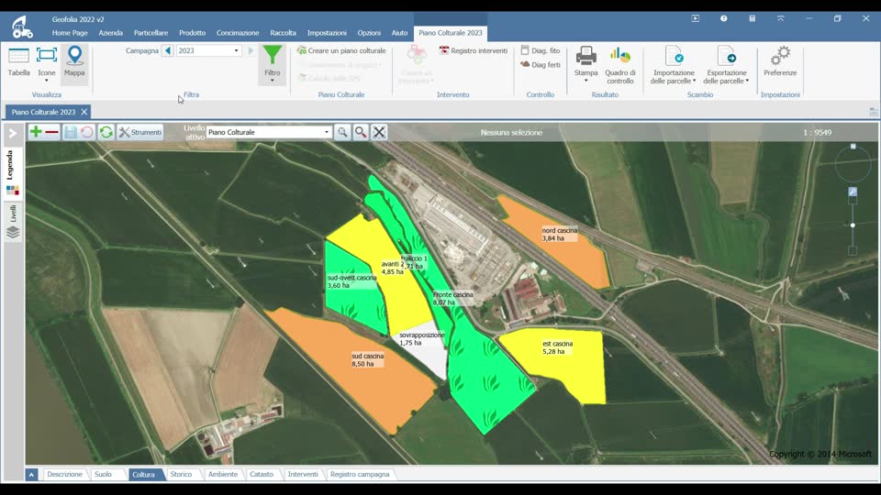Open Home Page menu
The image size is (881, 495).
tap(70, 33)
